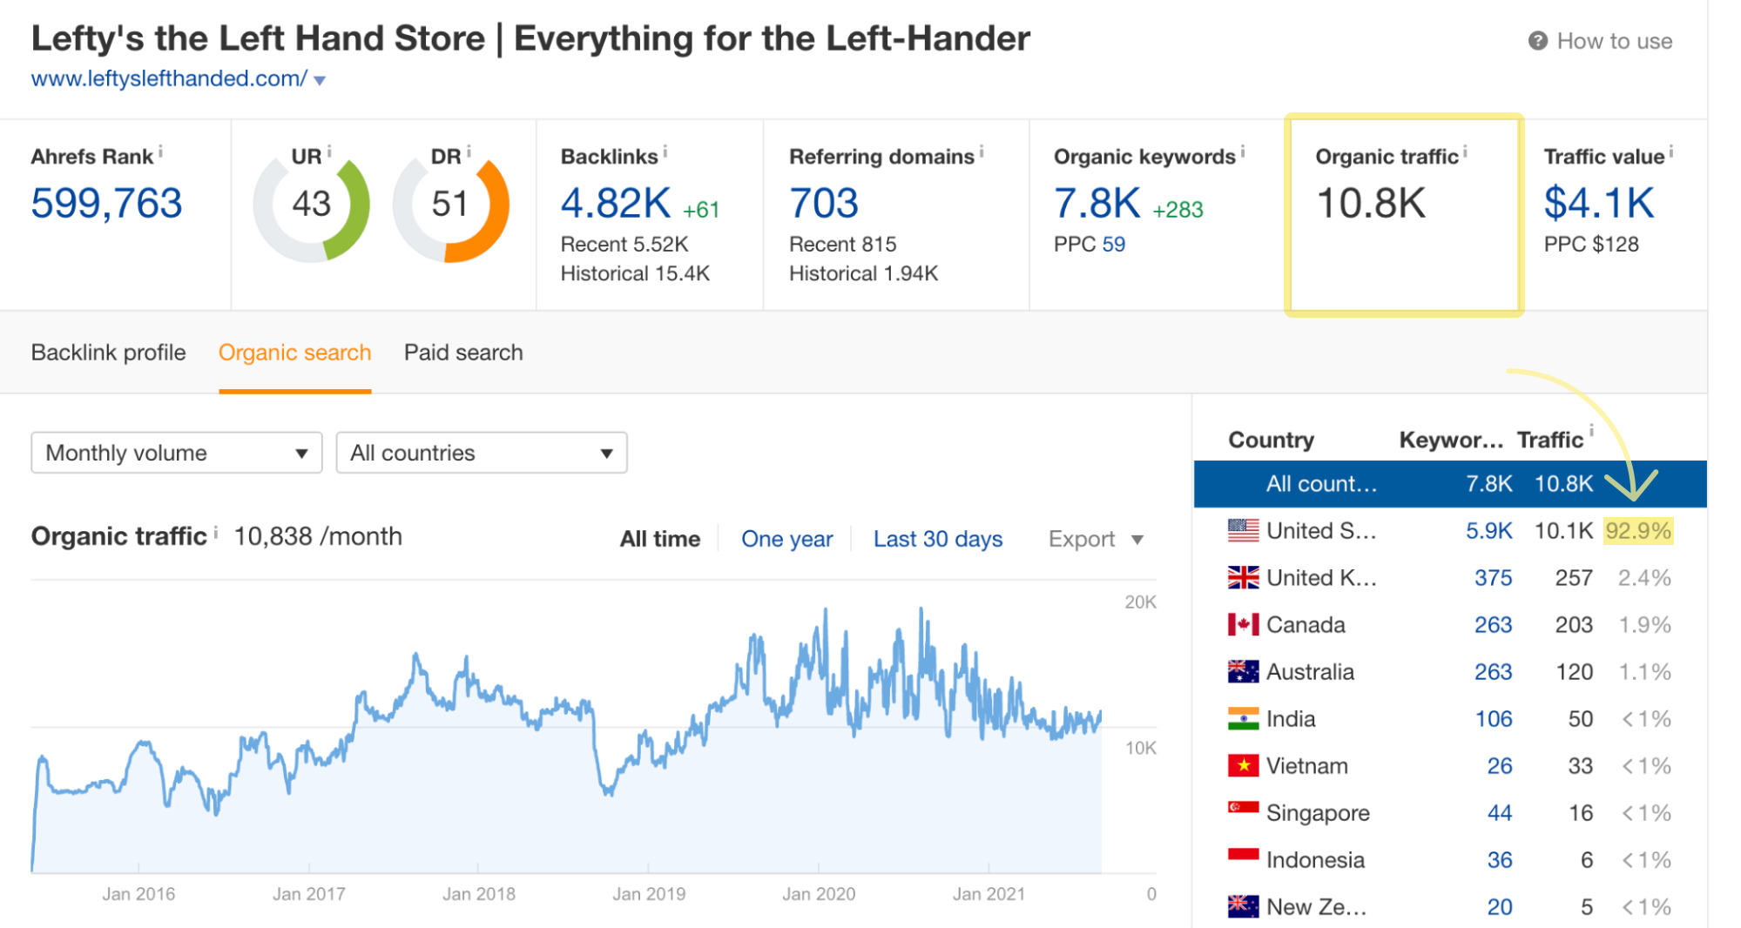Screen dimensions: 1741x928
Task: Click the How to use help icon
Action: click(1537, 41)
